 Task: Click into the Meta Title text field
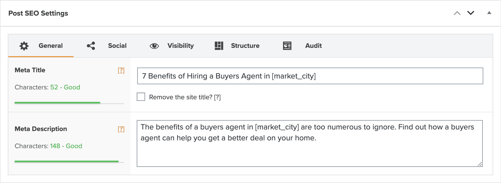pyautogui.click(x=310, y=76)
